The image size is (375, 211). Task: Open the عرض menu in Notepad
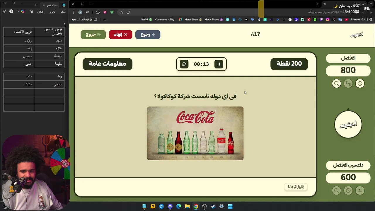(40, 11)
